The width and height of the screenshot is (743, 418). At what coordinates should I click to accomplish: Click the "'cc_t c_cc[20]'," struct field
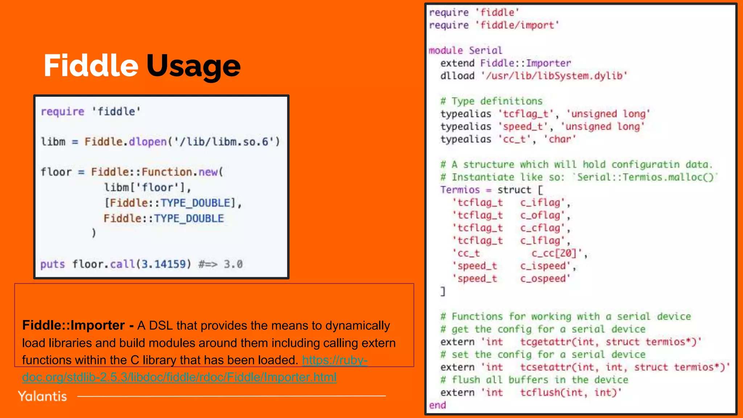(520, 253)
